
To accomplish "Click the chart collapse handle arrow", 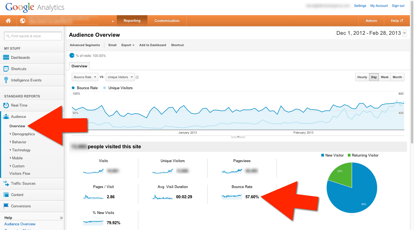I will [238, 137].
